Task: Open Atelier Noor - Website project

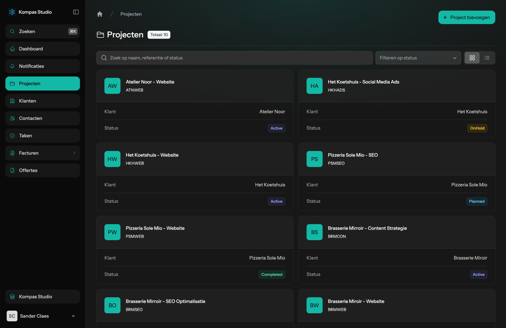Action: pos(150,82)
